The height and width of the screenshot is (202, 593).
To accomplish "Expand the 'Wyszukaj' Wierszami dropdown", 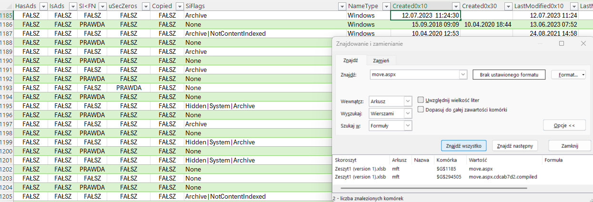I will point(407,113).
